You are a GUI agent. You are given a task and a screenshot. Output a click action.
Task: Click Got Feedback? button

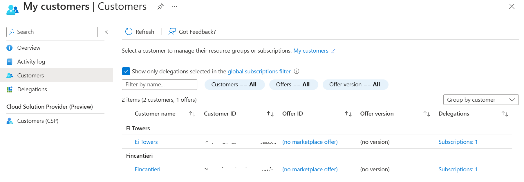pos(192,32)
